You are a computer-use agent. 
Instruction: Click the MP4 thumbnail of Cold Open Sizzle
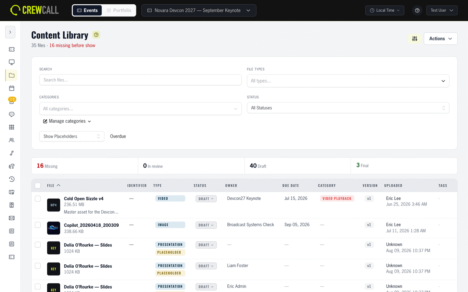(53, 205)
